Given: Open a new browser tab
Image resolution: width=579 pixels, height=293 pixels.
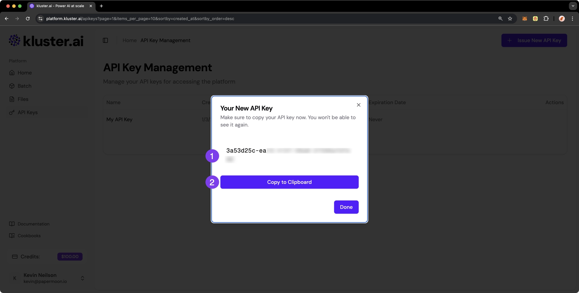Looking at the screenshot, I should pos(101,6).
